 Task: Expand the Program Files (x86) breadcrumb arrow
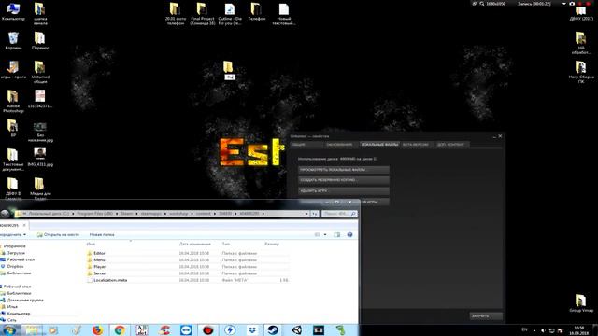click(x=117, y=214)
